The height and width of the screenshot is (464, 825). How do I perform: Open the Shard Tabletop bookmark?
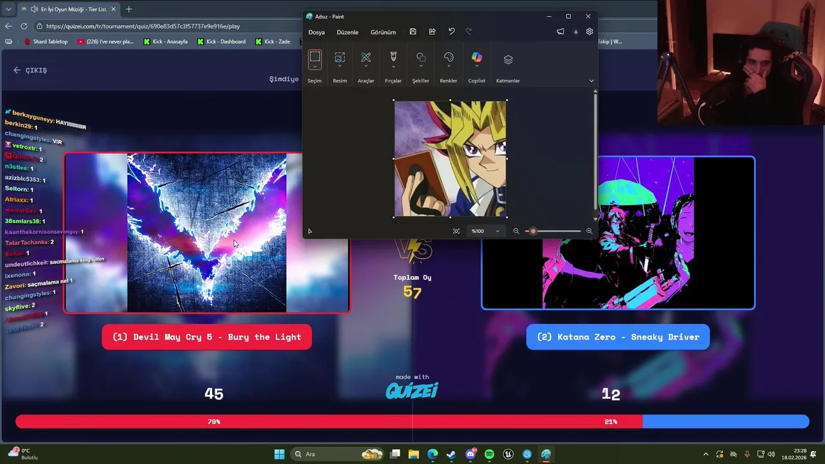[x=46, y=41]
